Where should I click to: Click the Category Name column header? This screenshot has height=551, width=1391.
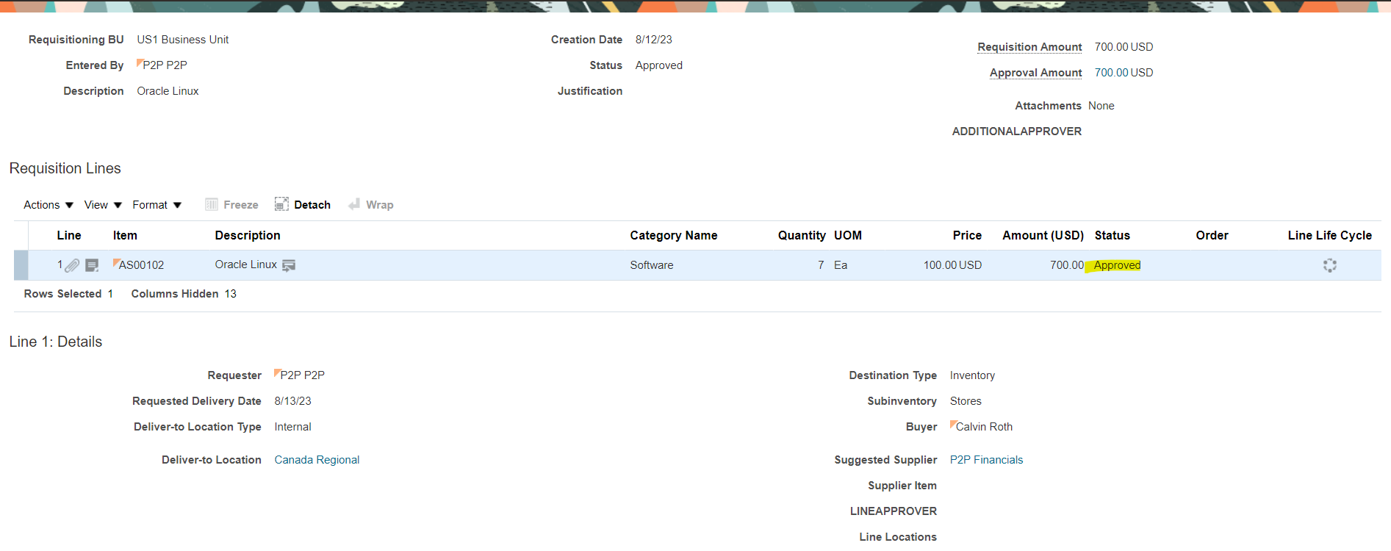(673, 236)
